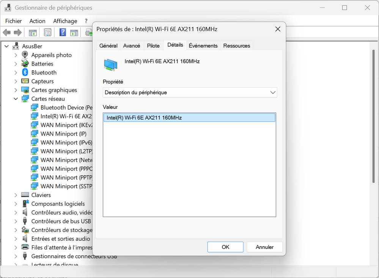This screenshot has height=278, width=379.
Task: Click the Forward arrow toolbar icon
Action: [x=18, y=32]
